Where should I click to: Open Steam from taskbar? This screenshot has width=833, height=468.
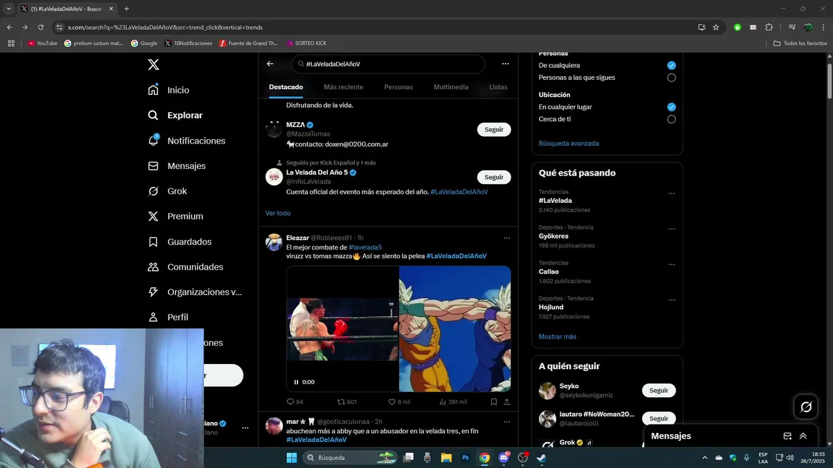point(541,458)
